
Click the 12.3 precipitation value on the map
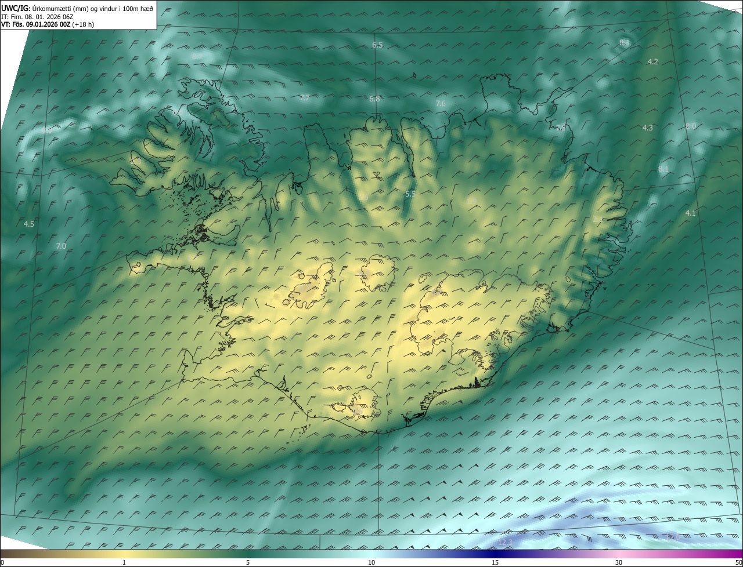[506, 542]
